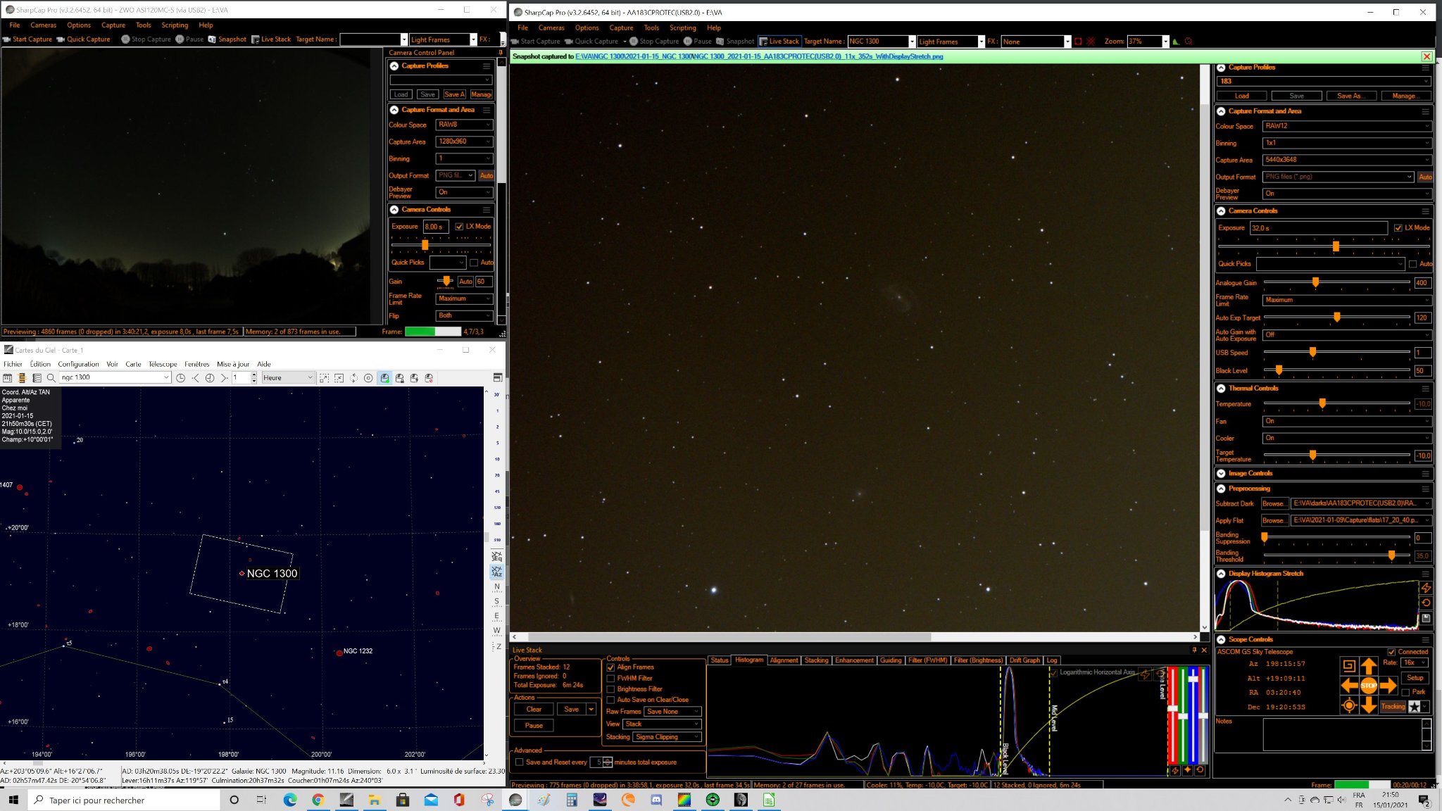Open the Guiding tab in Live Stack
This screenshot has height=811, width=1442.
point(891,660)
